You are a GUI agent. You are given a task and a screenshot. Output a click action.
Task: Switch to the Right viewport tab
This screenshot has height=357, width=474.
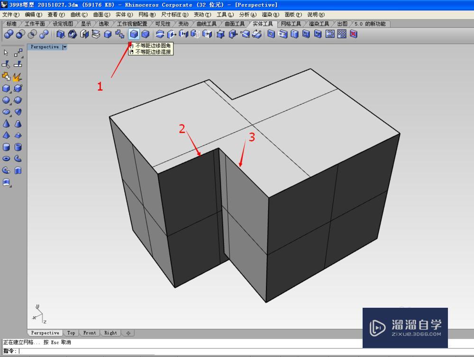point(110,333)
